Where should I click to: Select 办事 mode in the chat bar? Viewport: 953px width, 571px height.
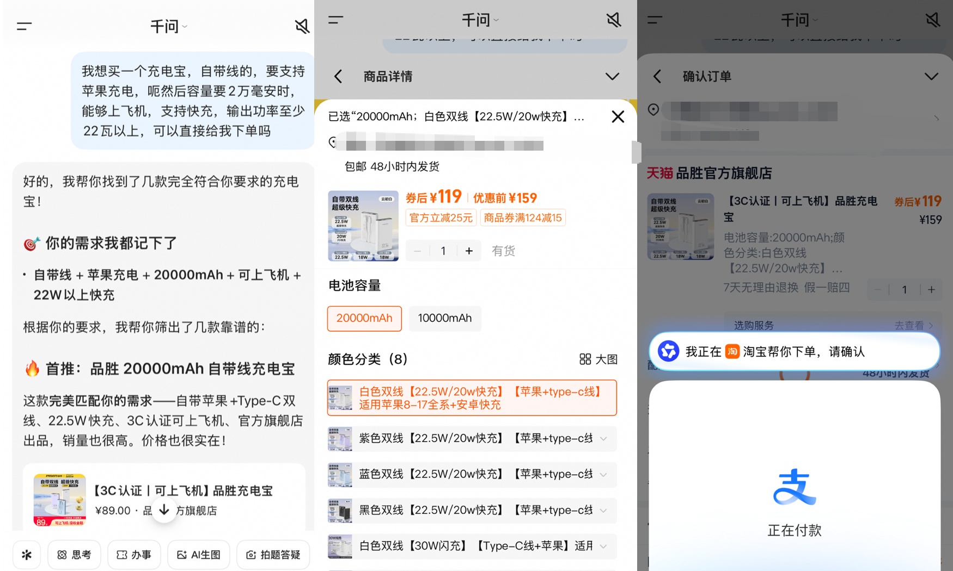pyautogui.click(x=134, y=555)
